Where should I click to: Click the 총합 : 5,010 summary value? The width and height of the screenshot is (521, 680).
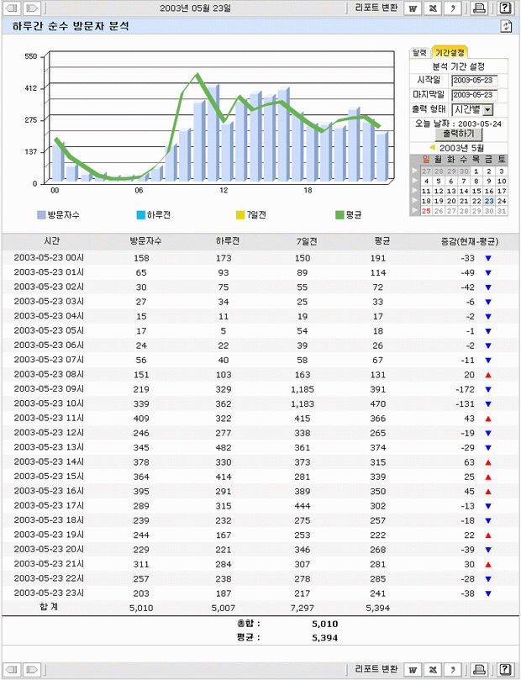[x=324, y=624]
